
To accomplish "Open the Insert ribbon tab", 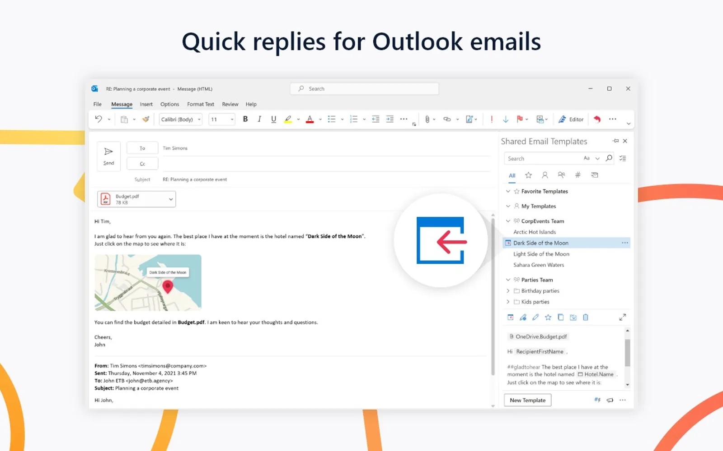I will 146,104.
